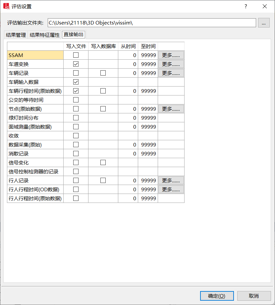Confirm settings with 确定 button
Screen dimensions: 275x305
click(x=217, y=296)
